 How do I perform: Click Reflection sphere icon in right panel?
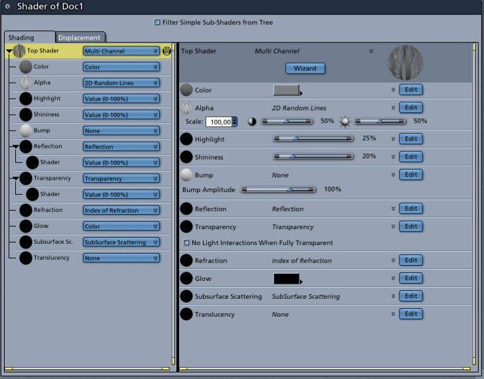[186, 209]
